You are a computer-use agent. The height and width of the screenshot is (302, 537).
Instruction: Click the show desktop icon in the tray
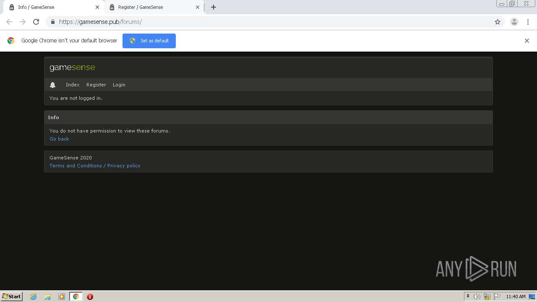[x=532, y=297]
